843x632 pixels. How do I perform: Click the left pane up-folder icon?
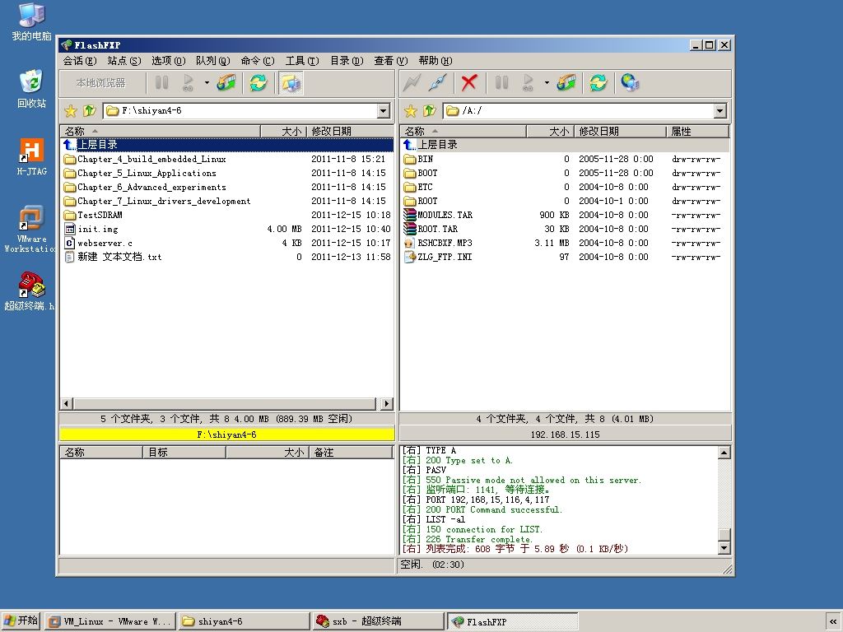pos(89,111)
